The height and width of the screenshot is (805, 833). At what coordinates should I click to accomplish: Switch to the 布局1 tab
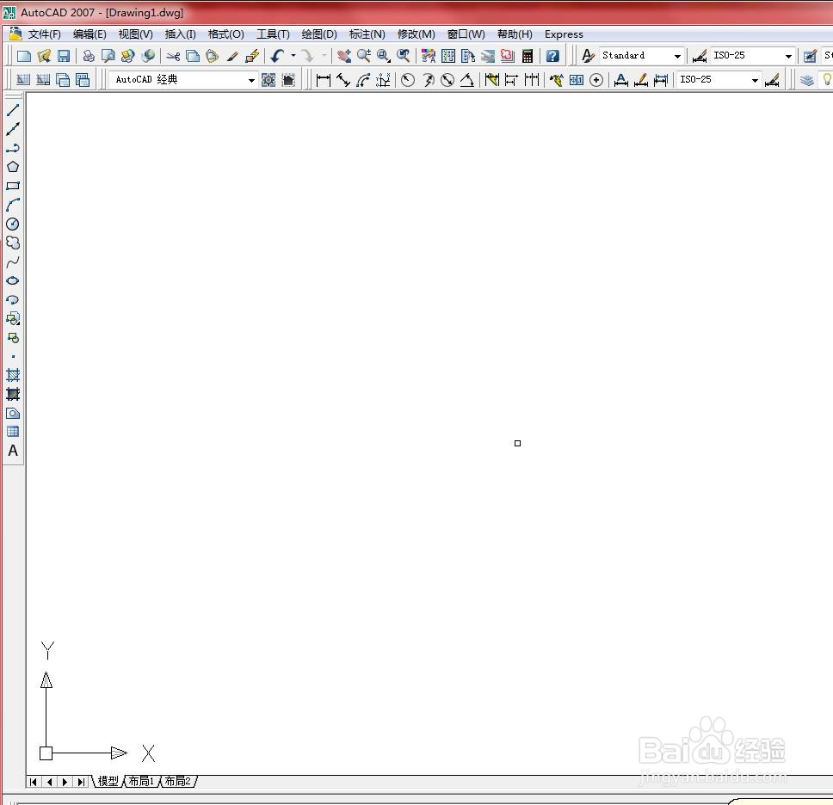(x=141, y=781)
